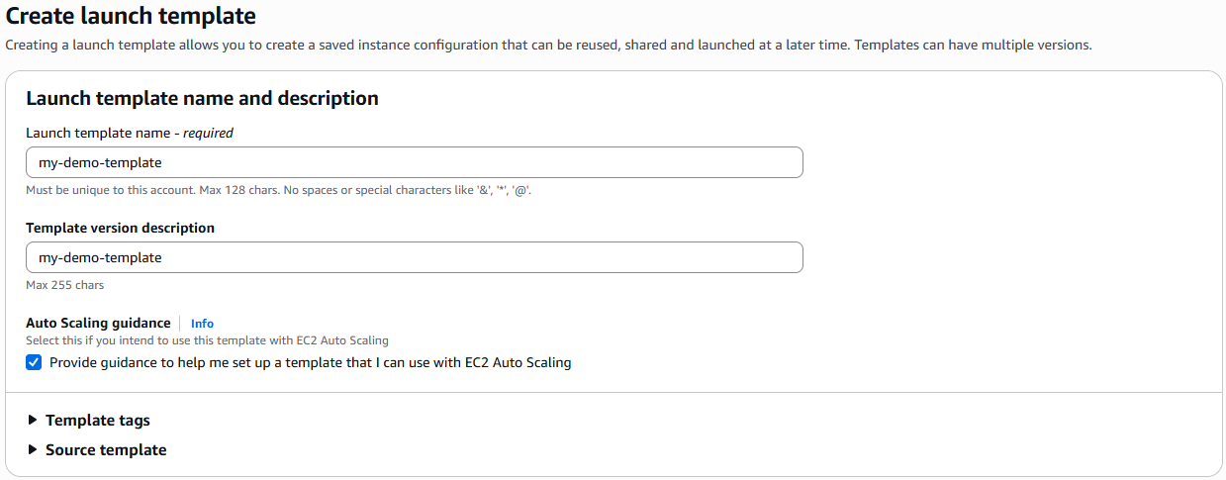Click the 'Max 255 chars' hint text
This screenshot has height=480, width=1226.
click(x=64, y=285)
